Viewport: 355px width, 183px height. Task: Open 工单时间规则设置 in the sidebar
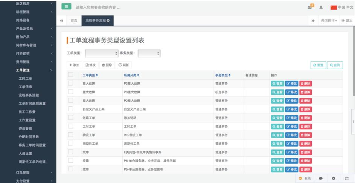32,103
